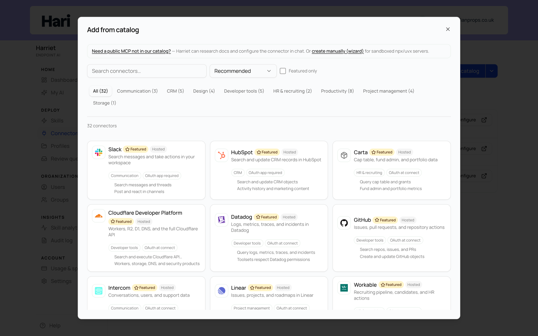
Task: Switch to Design (4) tab
Action: [x=204, y=91]
